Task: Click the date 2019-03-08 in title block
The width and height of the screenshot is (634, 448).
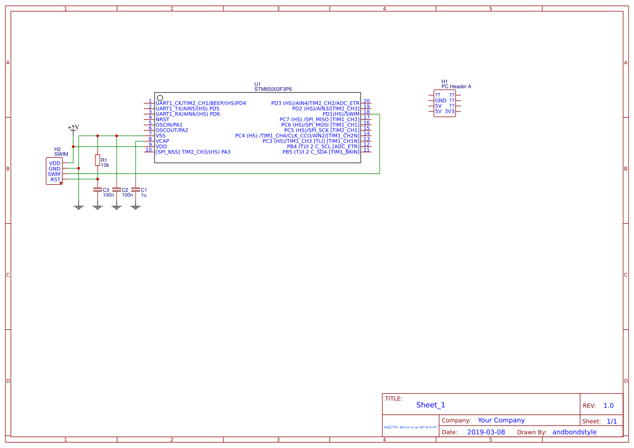Action: (x=486, y=432)
